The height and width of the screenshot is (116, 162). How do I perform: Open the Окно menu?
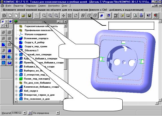(x=64, y=6)
